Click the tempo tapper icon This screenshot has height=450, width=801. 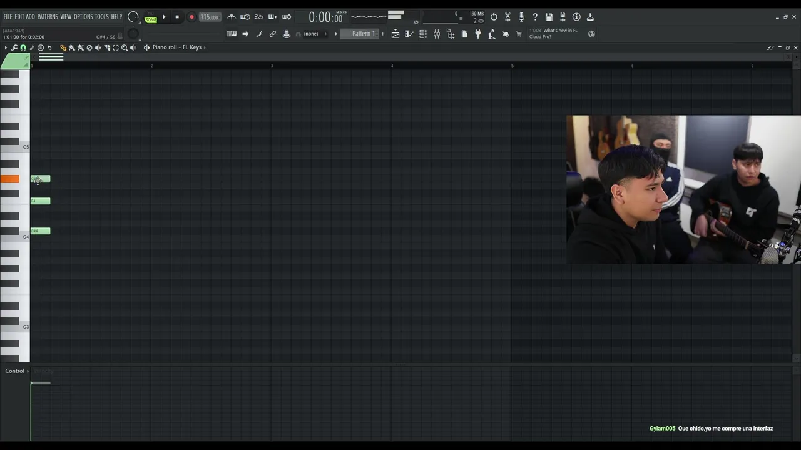(x=492, y=34)
